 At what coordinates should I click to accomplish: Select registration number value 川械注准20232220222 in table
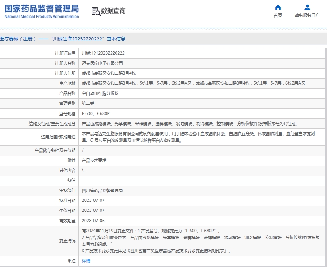pos(103,53)
